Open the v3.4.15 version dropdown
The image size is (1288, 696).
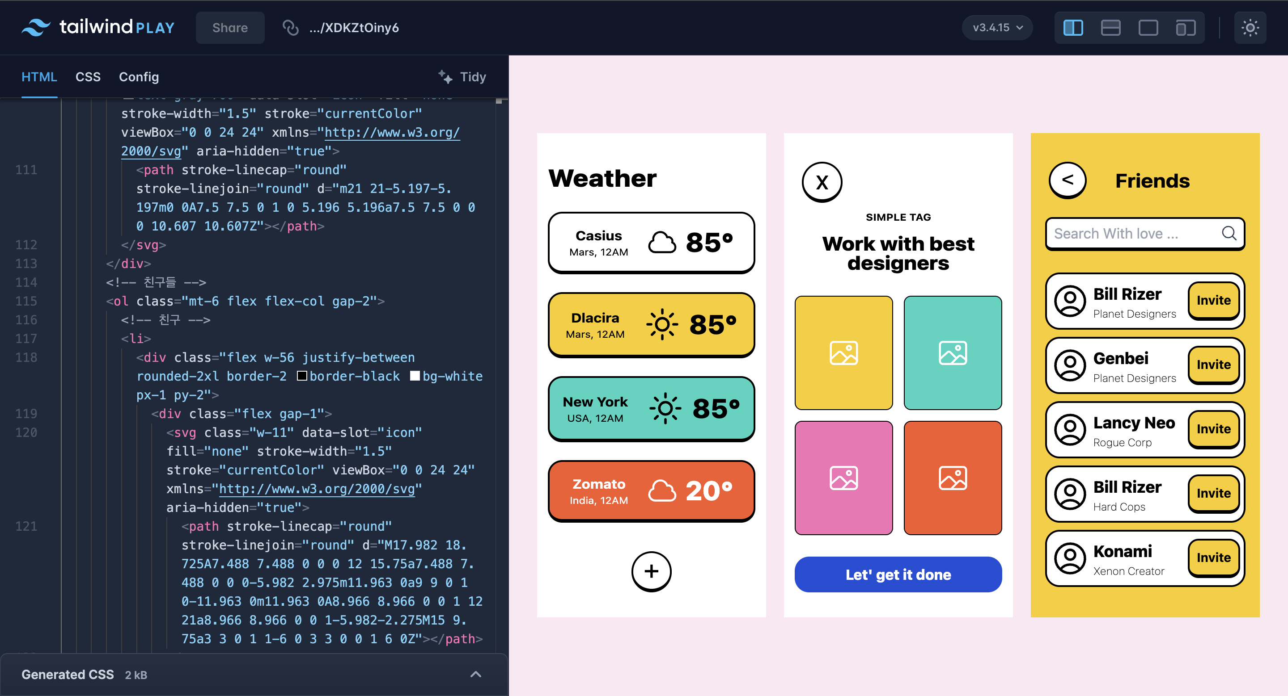[997, 27]
